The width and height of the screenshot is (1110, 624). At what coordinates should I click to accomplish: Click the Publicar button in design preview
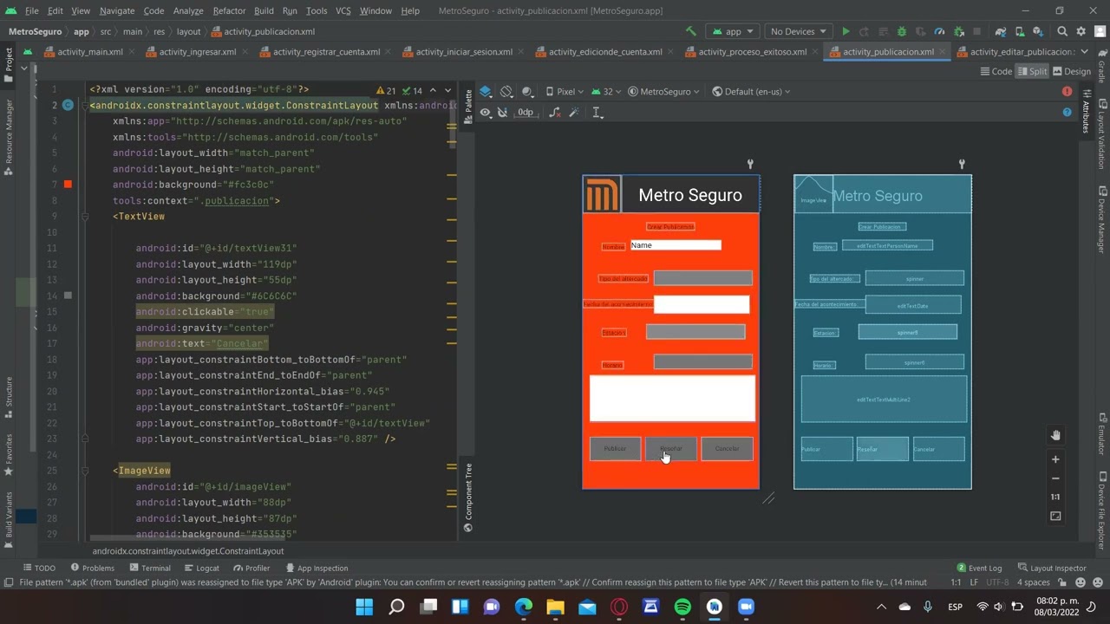[615, 449]
